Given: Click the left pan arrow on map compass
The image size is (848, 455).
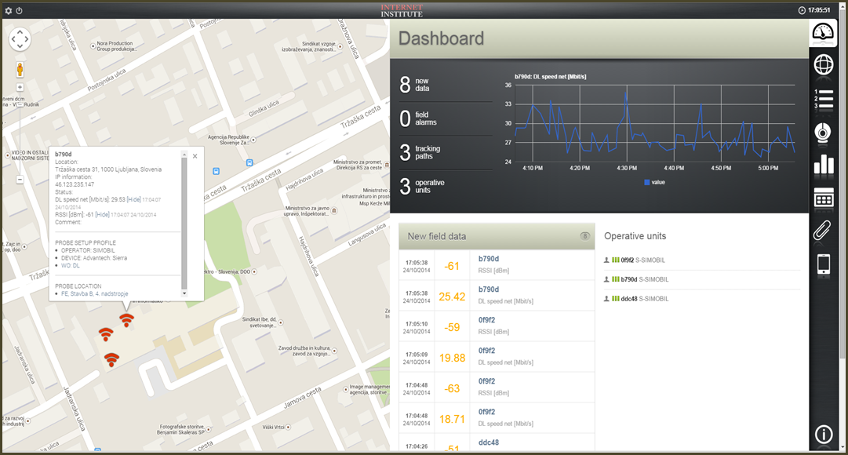Looking at the screenshot, I should tap(13, 39).
